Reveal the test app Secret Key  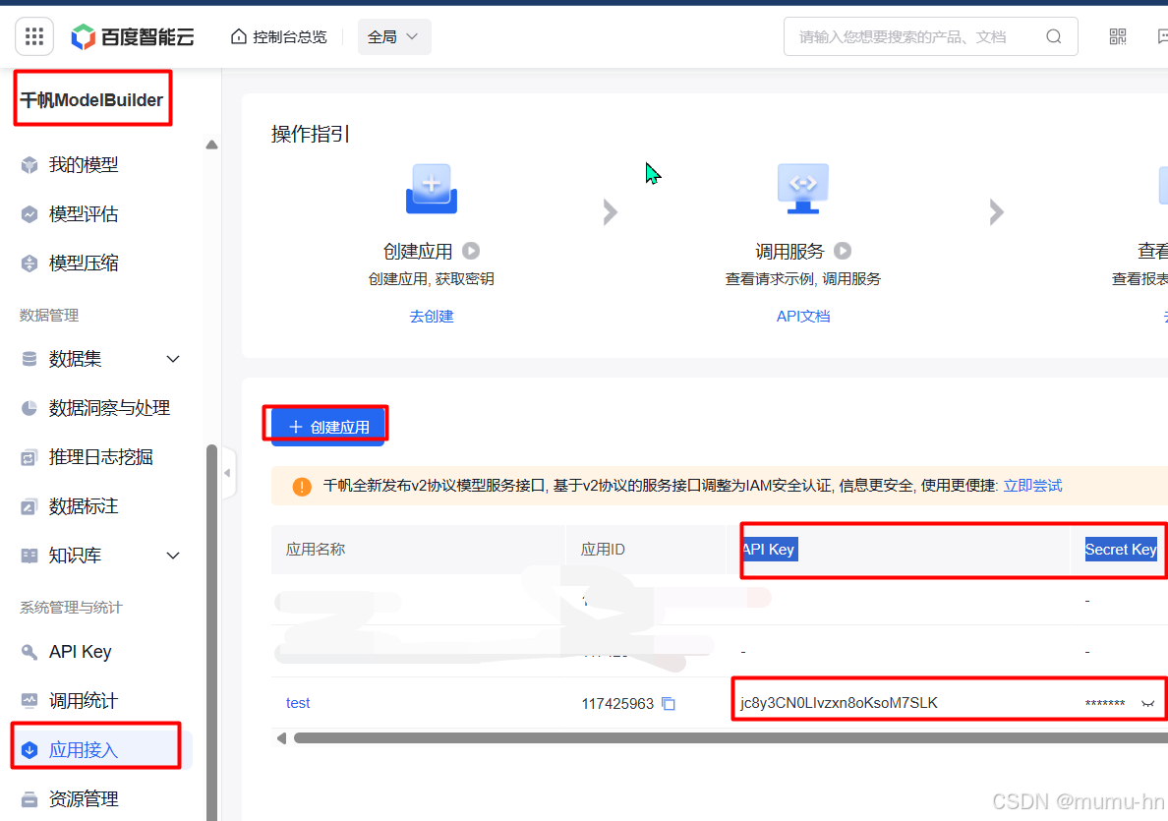point(1147,703)
